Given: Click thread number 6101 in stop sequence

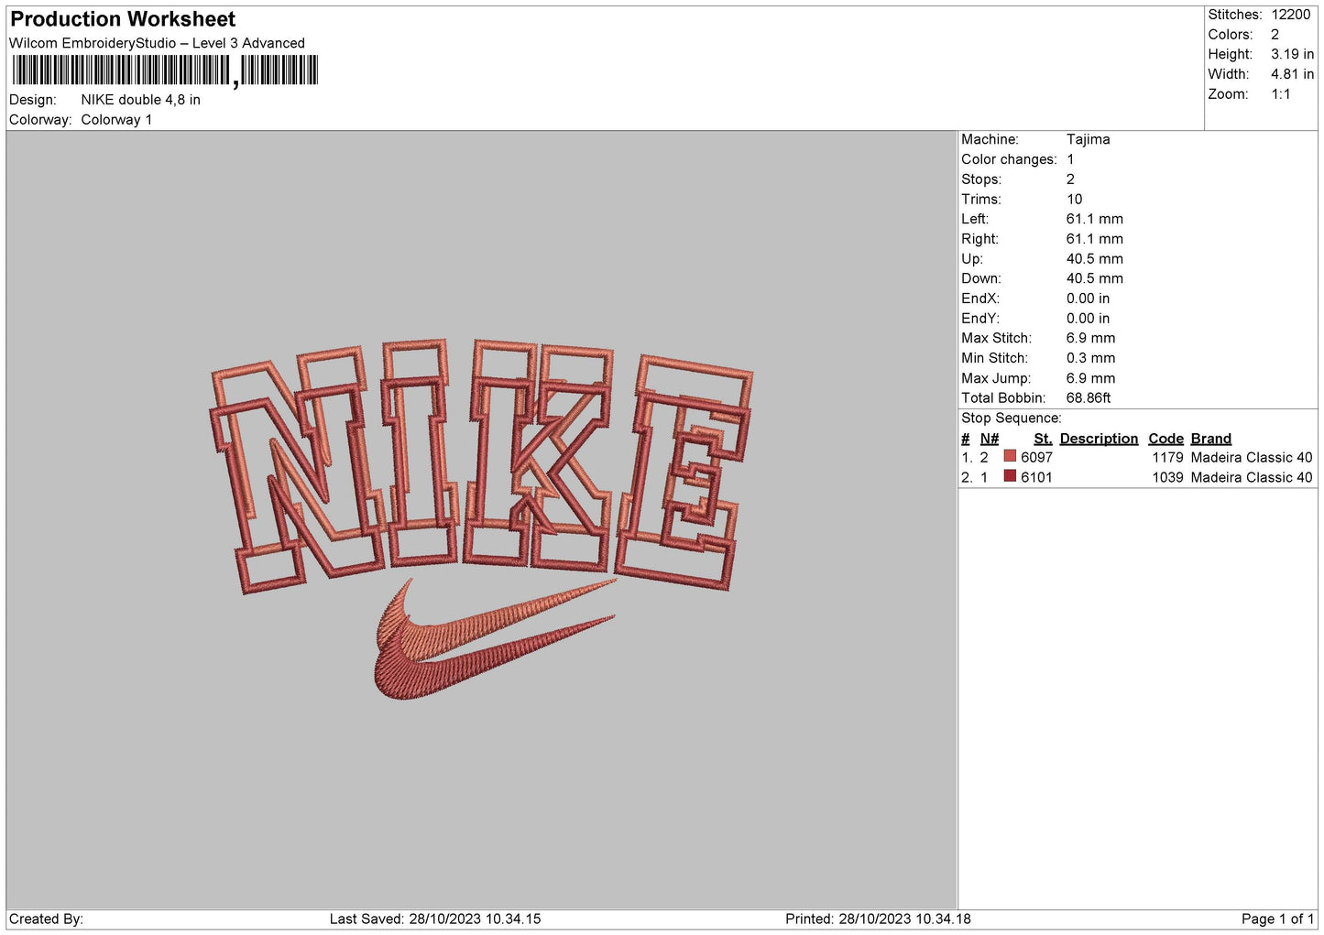Looking at the screenshot, I should [x=1036, y=478].
